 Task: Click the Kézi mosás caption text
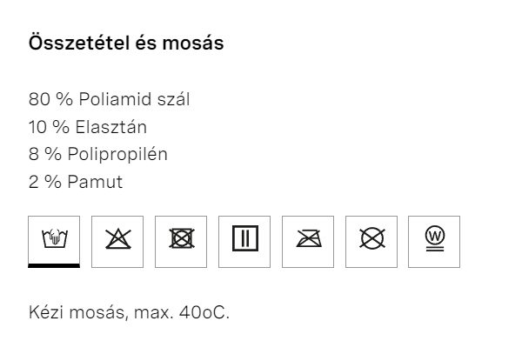pos(77,313)
